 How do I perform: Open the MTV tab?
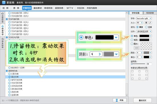pos(70,8)
